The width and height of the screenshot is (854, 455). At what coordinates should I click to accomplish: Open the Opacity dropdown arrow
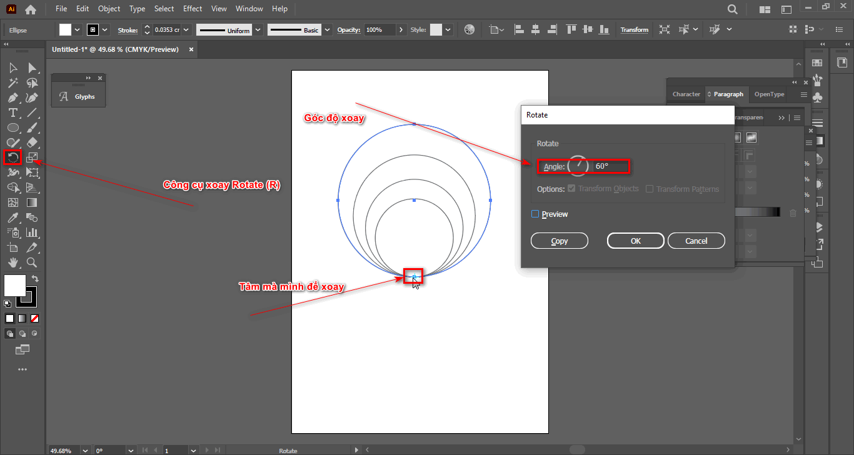[401, 30]
